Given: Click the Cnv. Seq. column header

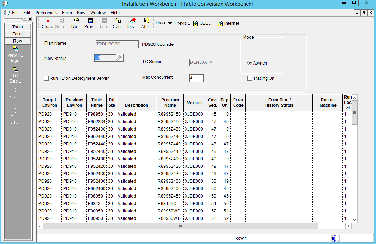Looking at the screenshot, I should (x=212, y=102).
